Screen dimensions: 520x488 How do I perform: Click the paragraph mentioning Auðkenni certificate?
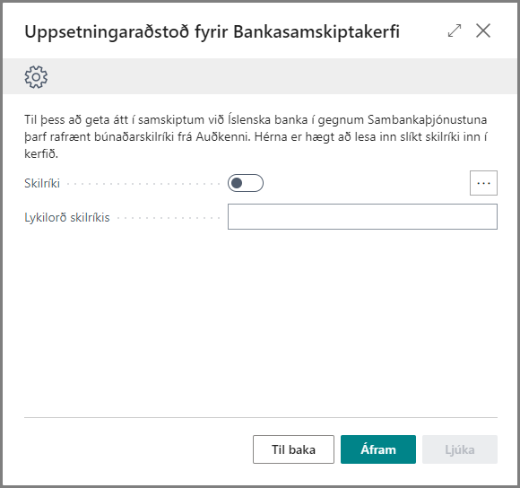[256, 136]
